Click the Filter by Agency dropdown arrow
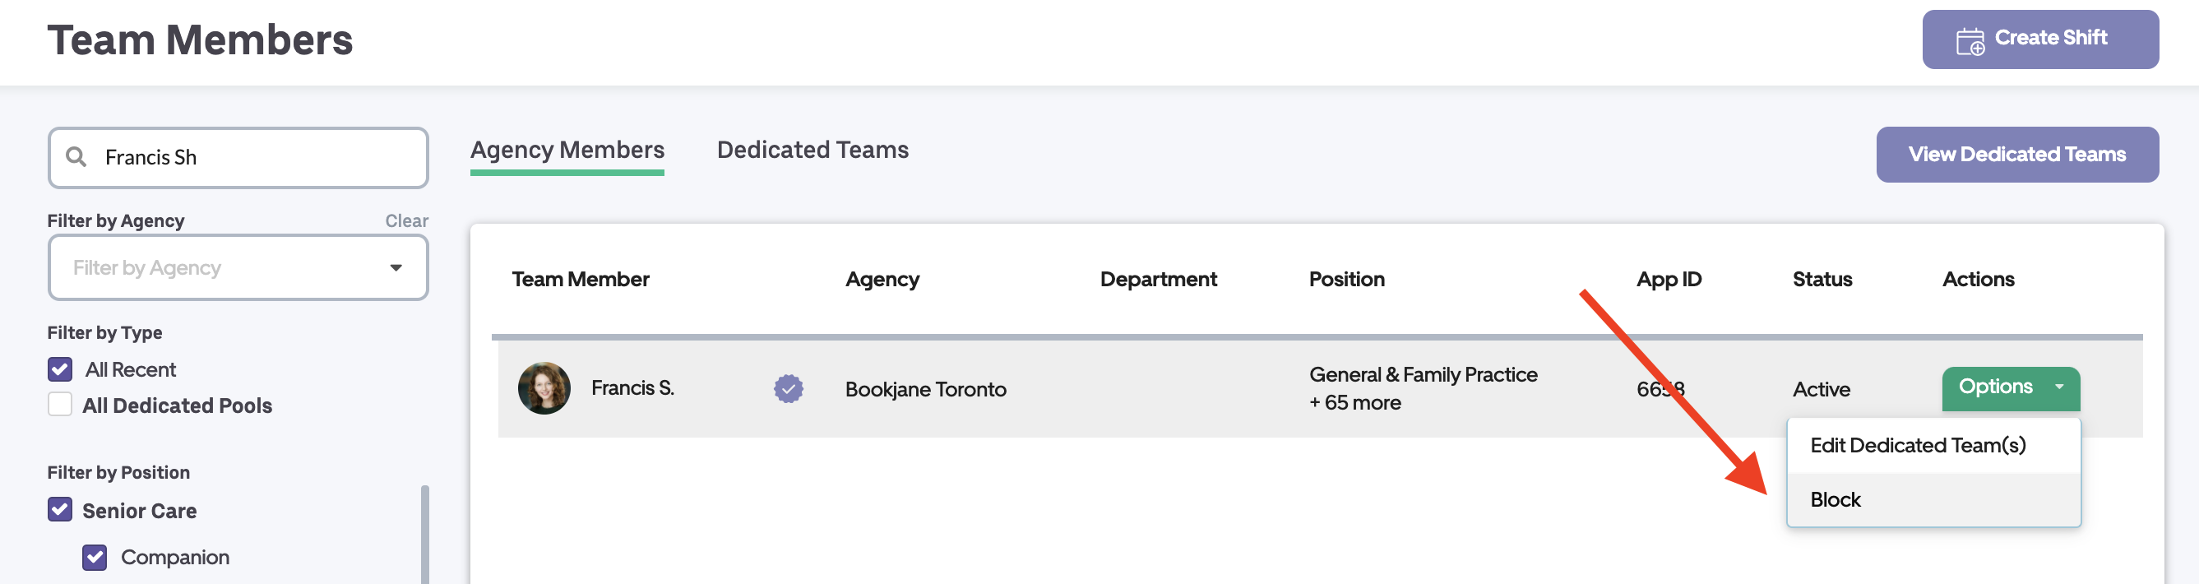Image resolution: width=2199 pixels, height=584 pixels. (396, 268)
